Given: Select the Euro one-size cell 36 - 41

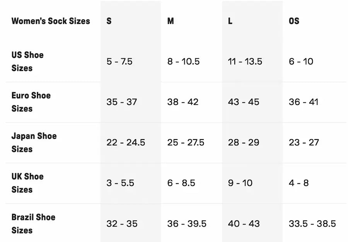Looking at the screenshot, I should point(304,102).
